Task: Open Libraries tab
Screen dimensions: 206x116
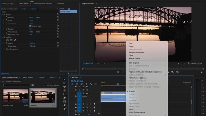Action: pos(42,77)
